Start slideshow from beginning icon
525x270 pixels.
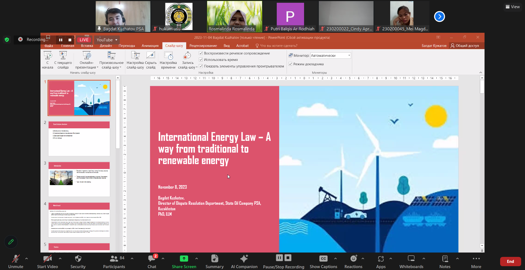point(48,55)
